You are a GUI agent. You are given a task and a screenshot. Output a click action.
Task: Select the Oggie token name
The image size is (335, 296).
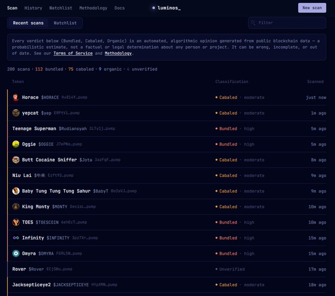(x=29, y=144)
